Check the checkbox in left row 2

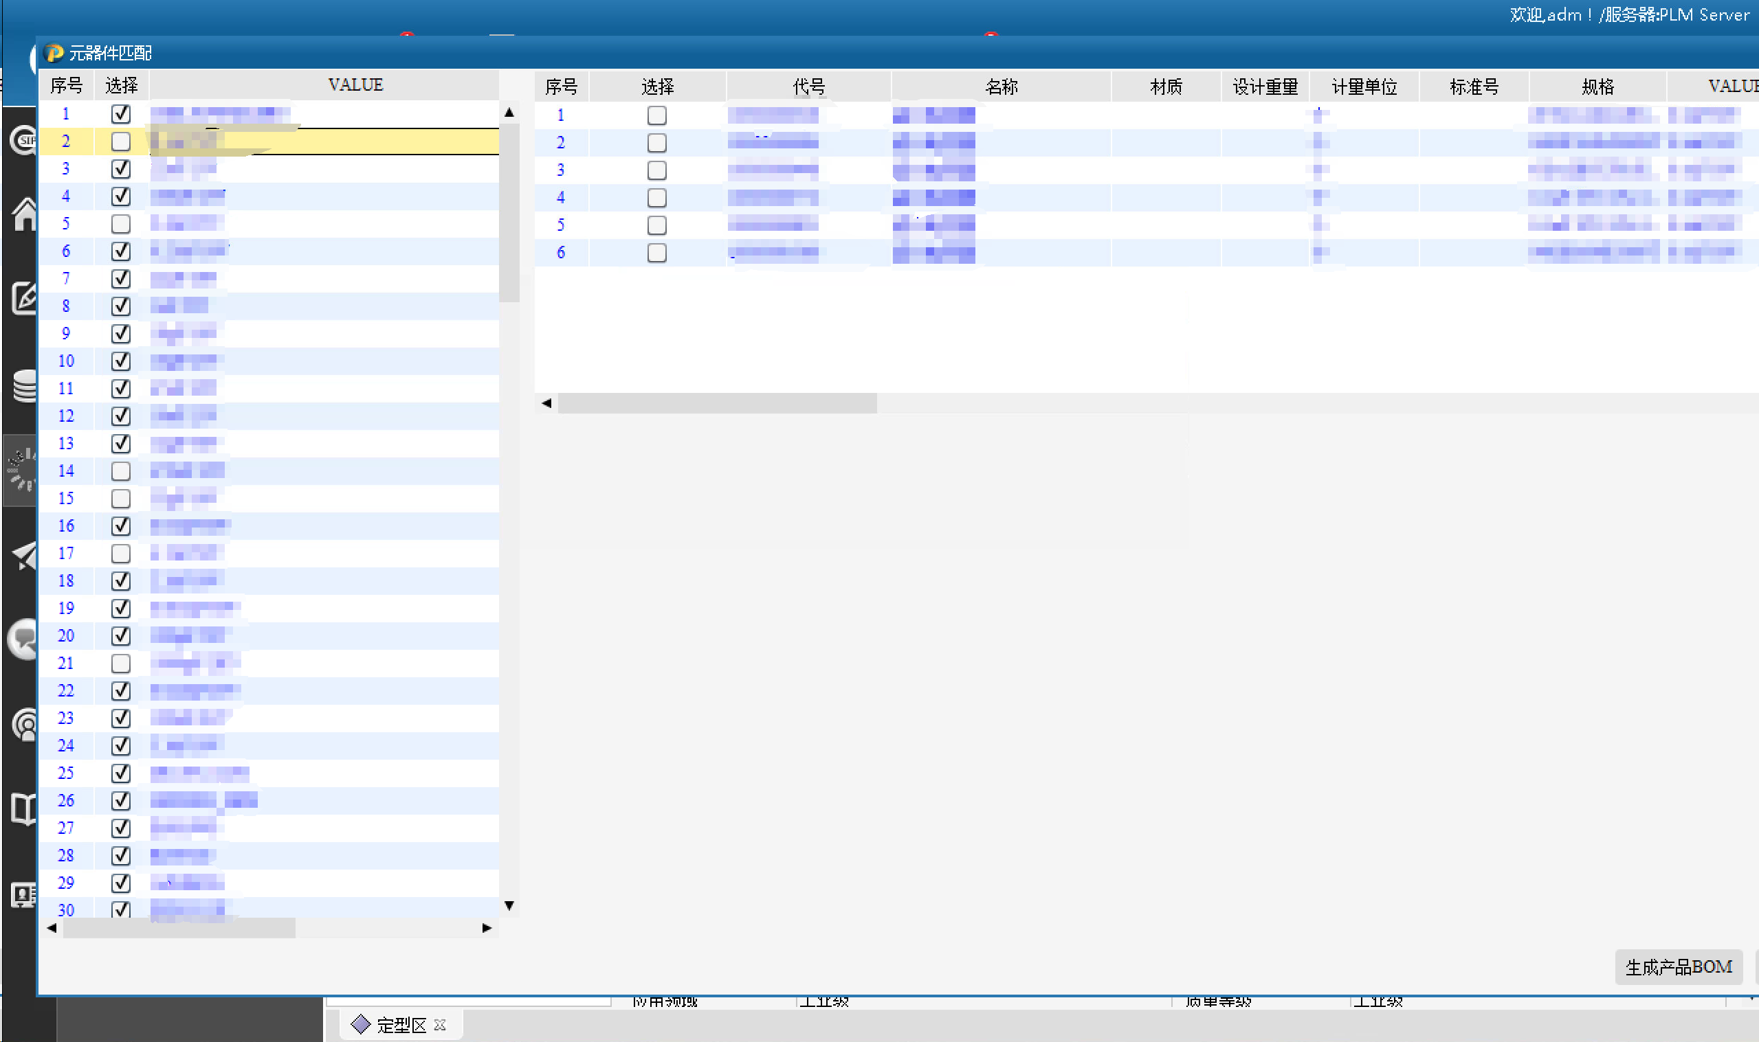pyautogui.click(x=121, y=141)
